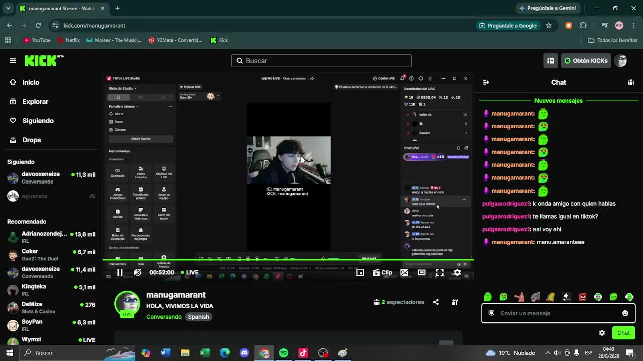Show hidden system tray icons

coord(548,353)
